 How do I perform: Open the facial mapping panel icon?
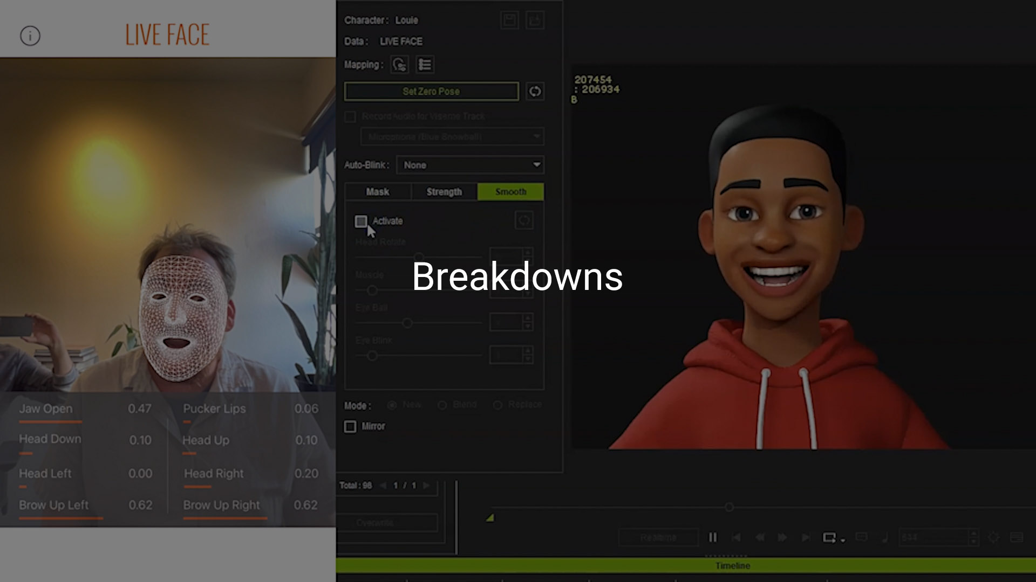[399, 65]
